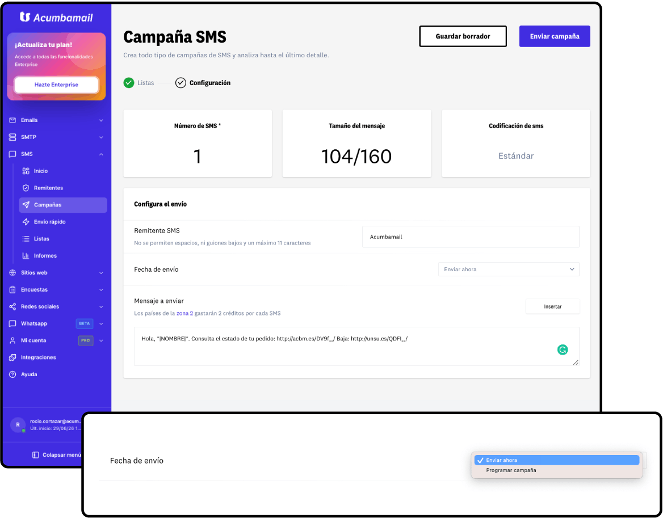663x518 pixels.
Task: Expand the SMTP menu chevron
Action: point(101,137)
